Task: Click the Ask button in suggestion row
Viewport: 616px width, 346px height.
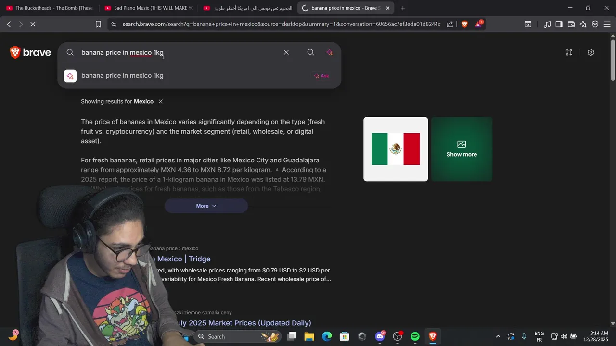Action: pyautogui.click(x=321, y=76)
